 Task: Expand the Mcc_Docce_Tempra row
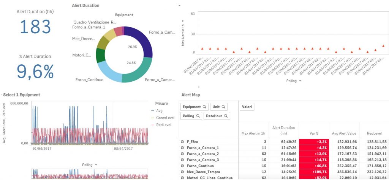click(x=182, y=172)
